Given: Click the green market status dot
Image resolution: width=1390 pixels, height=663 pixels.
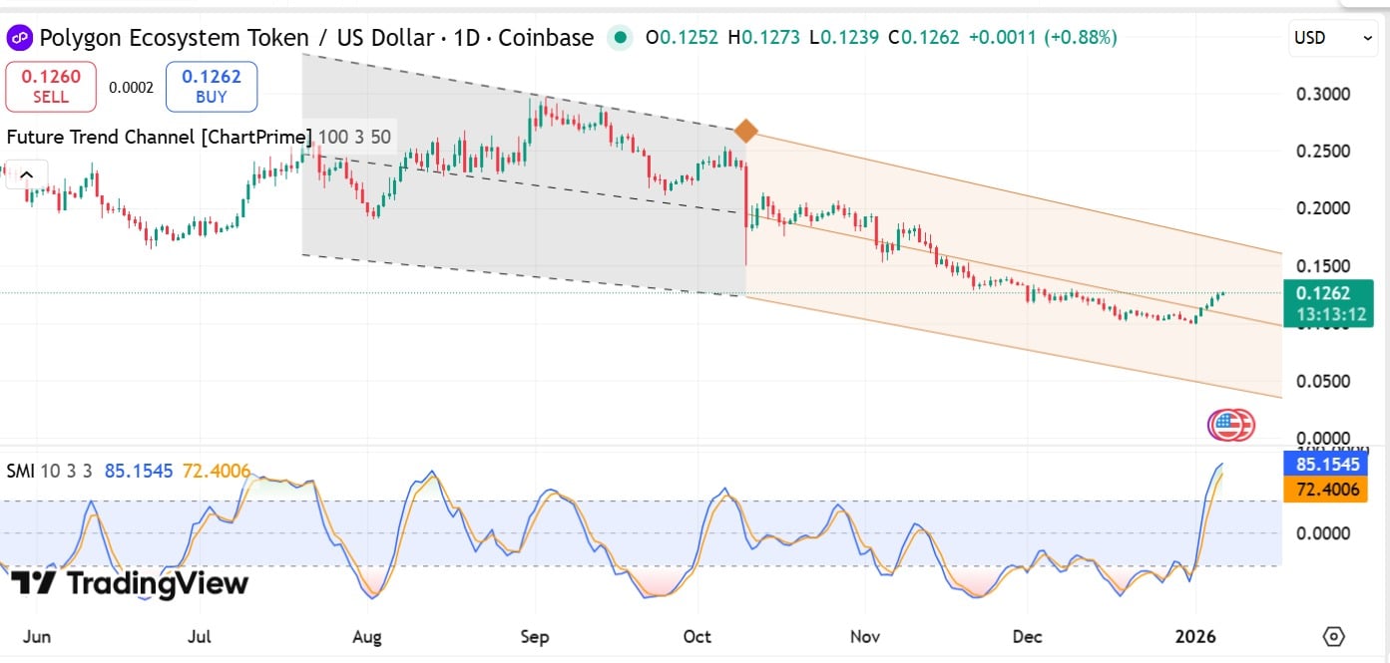Looking at the screenshot, I should (621, 38).
